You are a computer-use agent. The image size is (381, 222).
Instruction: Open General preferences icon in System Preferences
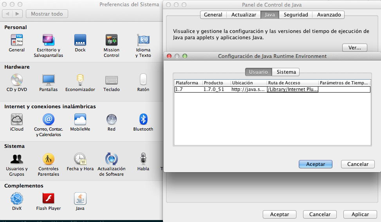(17, 40)
